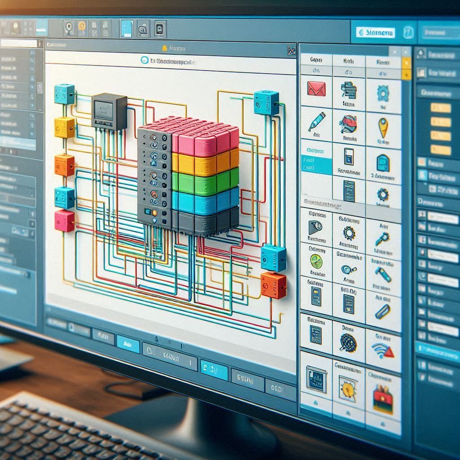Viewport: 460px width, 460px height.
Task: Select the green round leaf icon
Action: [x=316, y=261]
